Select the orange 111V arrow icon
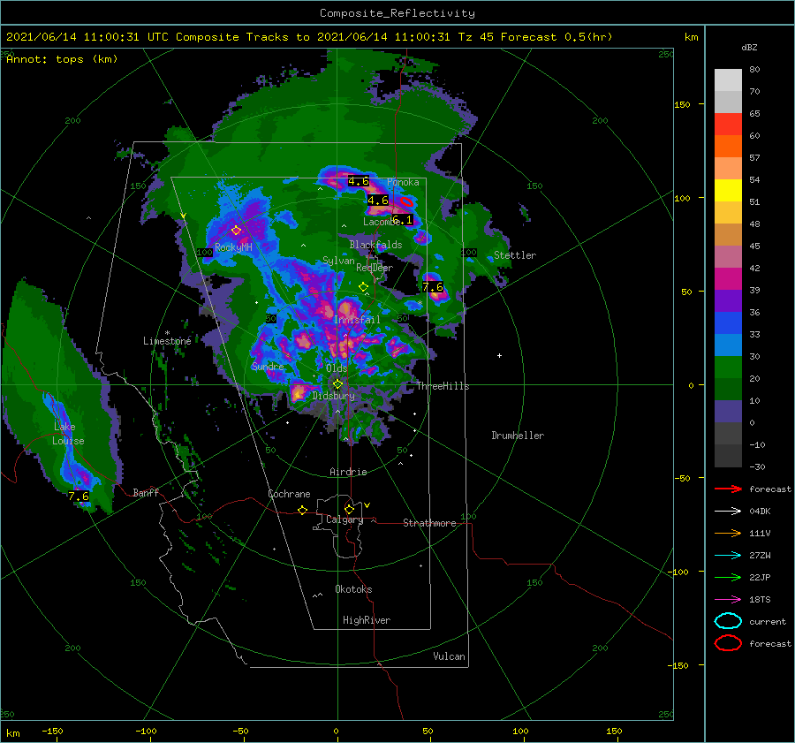Viewport: 795px width, 743px height. coord(728,533)
